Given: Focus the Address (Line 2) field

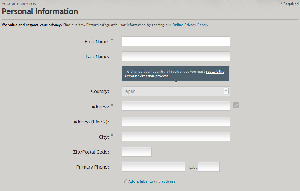Looking at the screenshot, I should point(176,122).
